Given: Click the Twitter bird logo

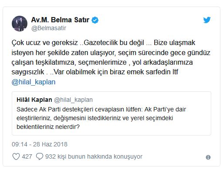Looking at the screenshot, I should 207,20.
